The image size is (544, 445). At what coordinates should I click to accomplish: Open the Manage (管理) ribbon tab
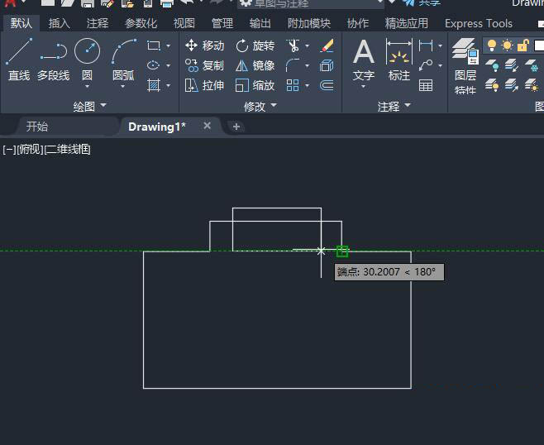[222, 23]
